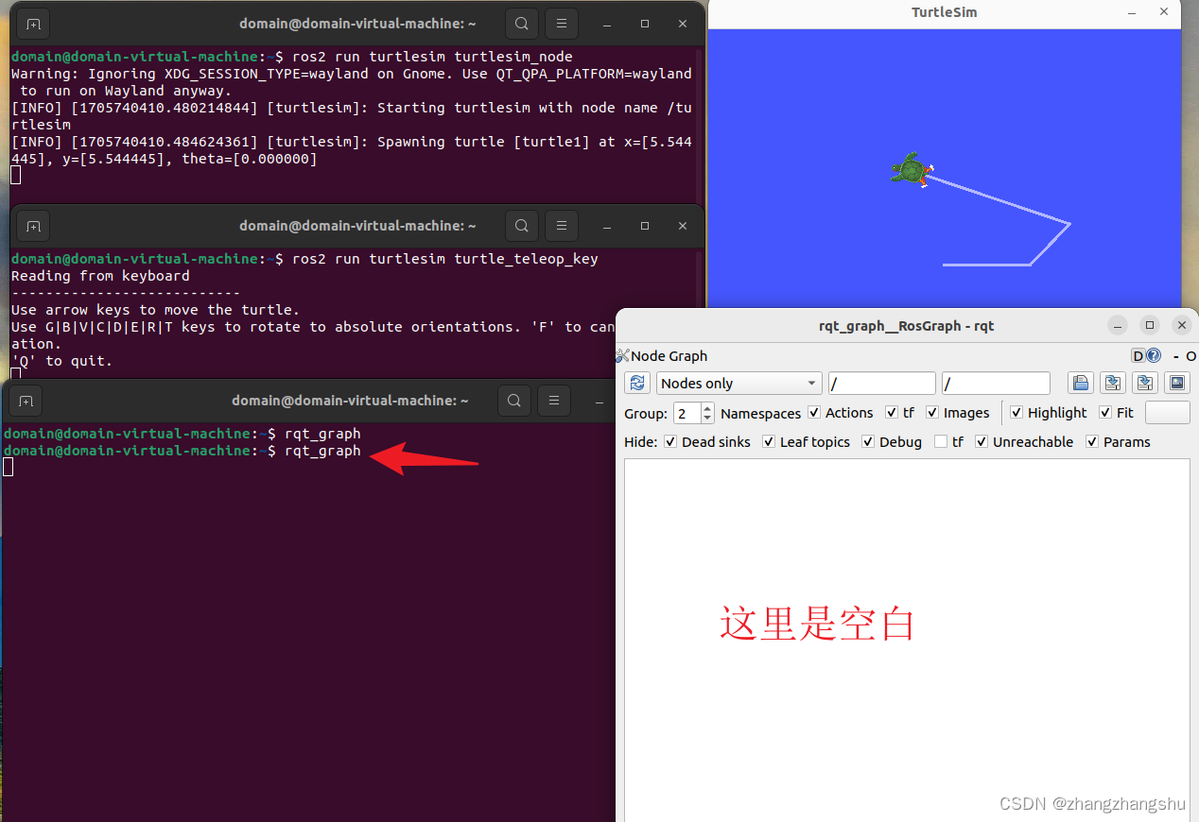1199x822 pixels.
Task: Uncheck the Images checkbox
Action: tap(932, 413)
